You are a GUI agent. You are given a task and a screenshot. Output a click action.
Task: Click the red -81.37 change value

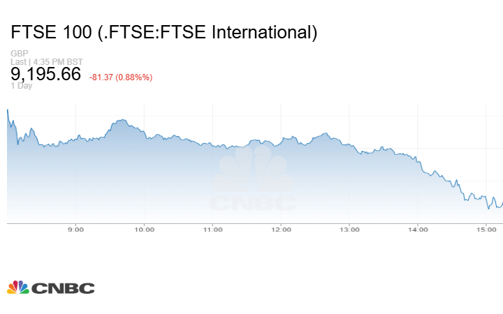pyautogui.click(x=103, y=77)
